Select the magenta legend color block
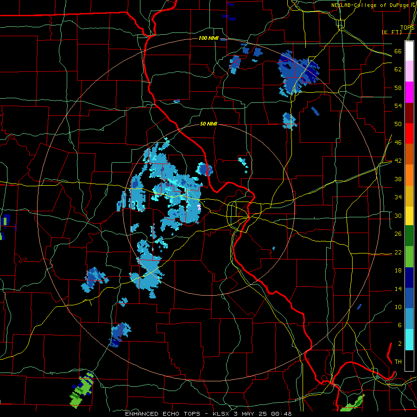The width and height of the screenshot is (417, 417). (x=409, y=92)
